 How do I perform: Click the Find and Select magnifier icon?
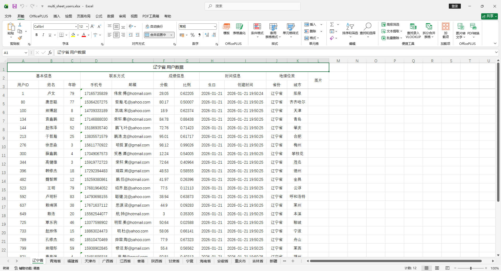(368, 26)
